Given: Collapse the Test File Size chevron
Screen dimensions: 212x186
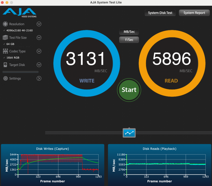Looking at the screenshot, I should (x=39, y=37).
